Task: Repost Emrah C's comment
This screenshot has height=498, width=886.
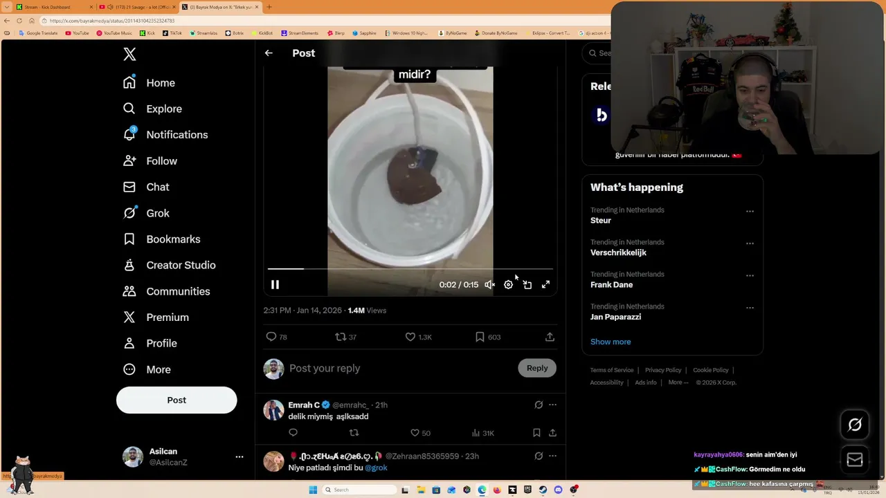Action: [x=354, y=433]
